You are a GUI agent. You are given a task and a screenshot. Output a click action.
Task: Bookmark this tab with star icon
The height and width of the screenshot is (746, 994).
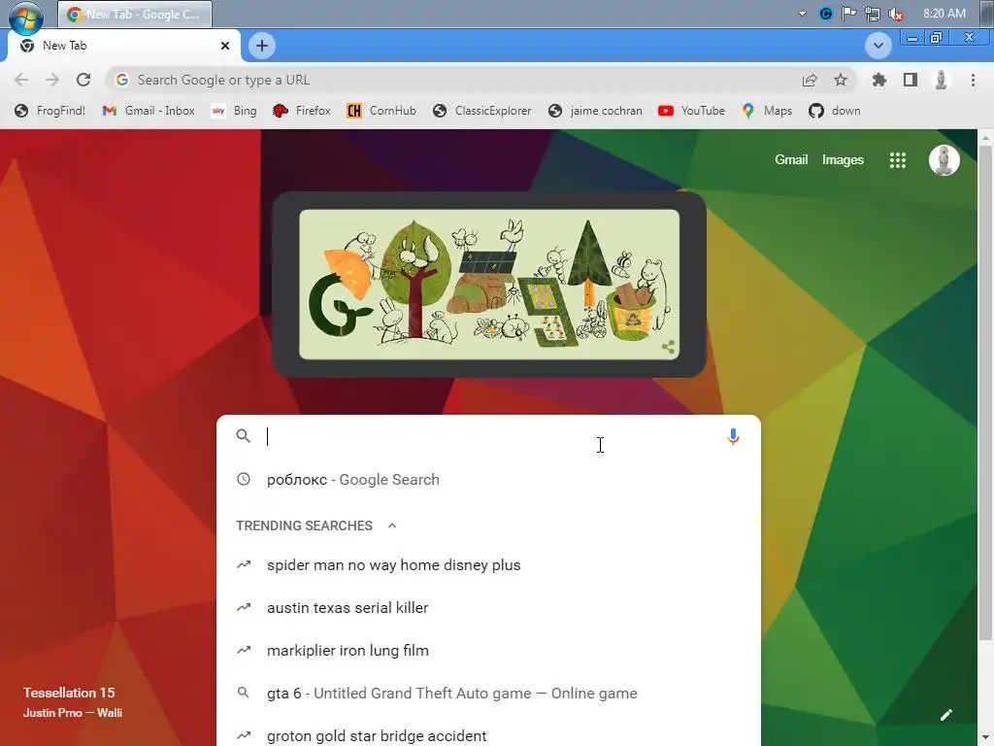pyautogui.click(x=841, y=80)
